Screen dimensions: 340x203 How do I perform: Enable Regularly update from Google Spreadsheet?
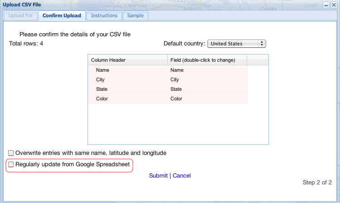(11, 164)
